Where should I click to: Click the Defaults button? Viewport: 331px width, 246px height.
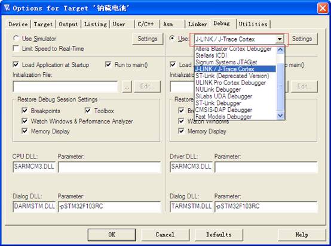219,235
